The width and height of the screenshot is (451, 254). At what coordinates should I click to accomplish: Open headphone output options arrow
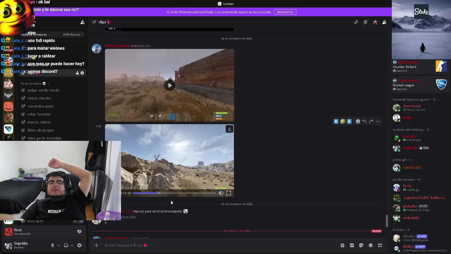click(72, 245)
